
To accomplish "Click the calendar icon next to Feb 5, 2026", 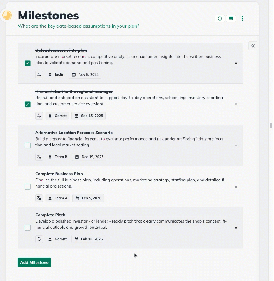I will (x=77, y=198).
